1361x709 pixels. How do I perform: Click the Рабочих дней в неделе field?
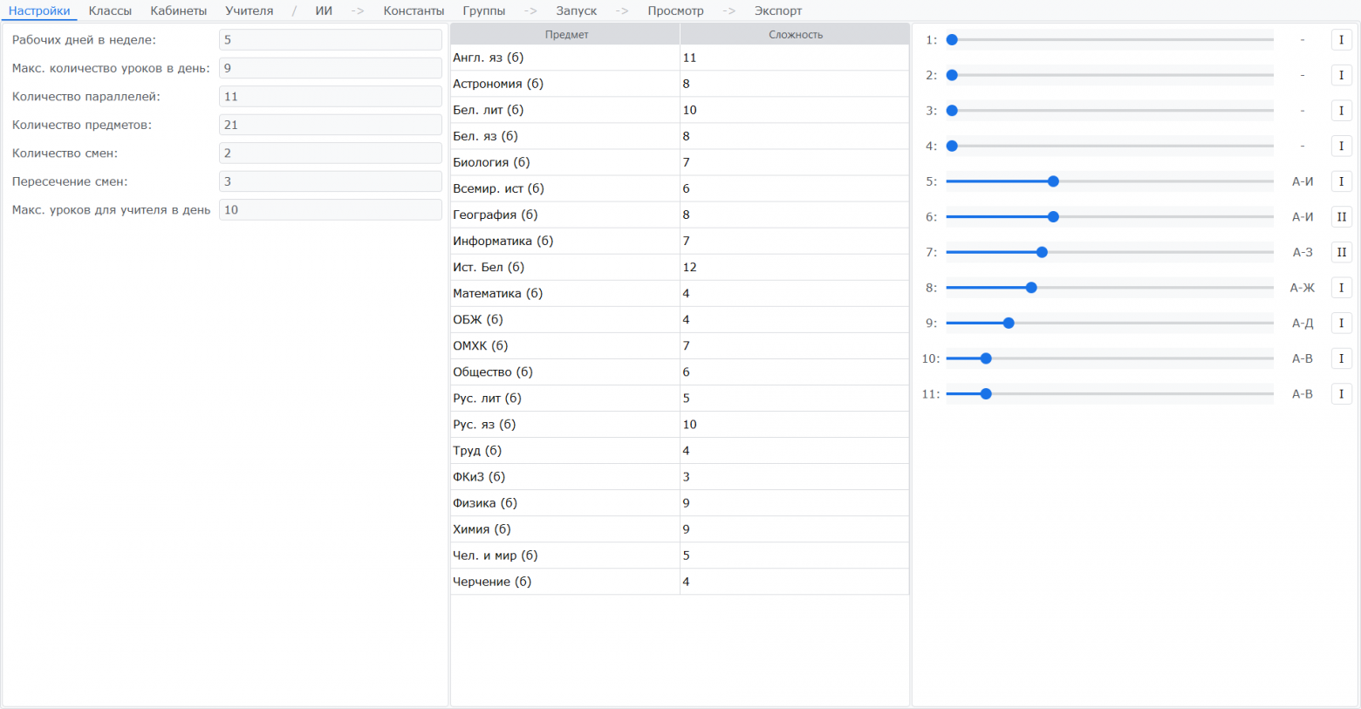(331, 40)
